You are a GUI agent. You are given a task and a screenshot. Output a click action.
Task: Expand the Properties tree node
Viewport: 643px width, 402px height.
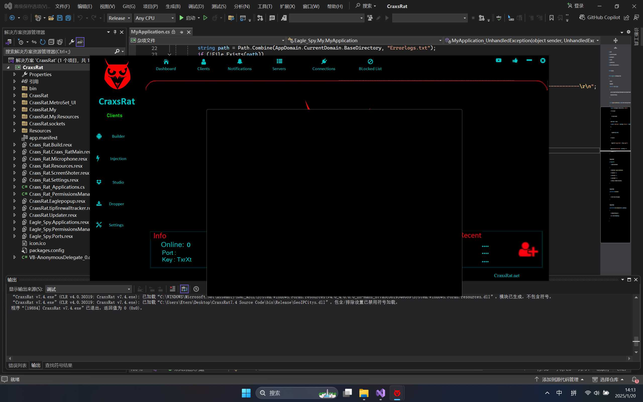15,74
